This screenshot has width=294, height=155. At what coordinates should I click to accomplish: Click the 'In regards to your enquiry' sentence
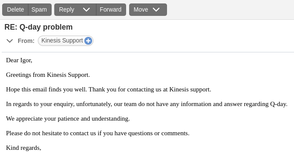147,104
